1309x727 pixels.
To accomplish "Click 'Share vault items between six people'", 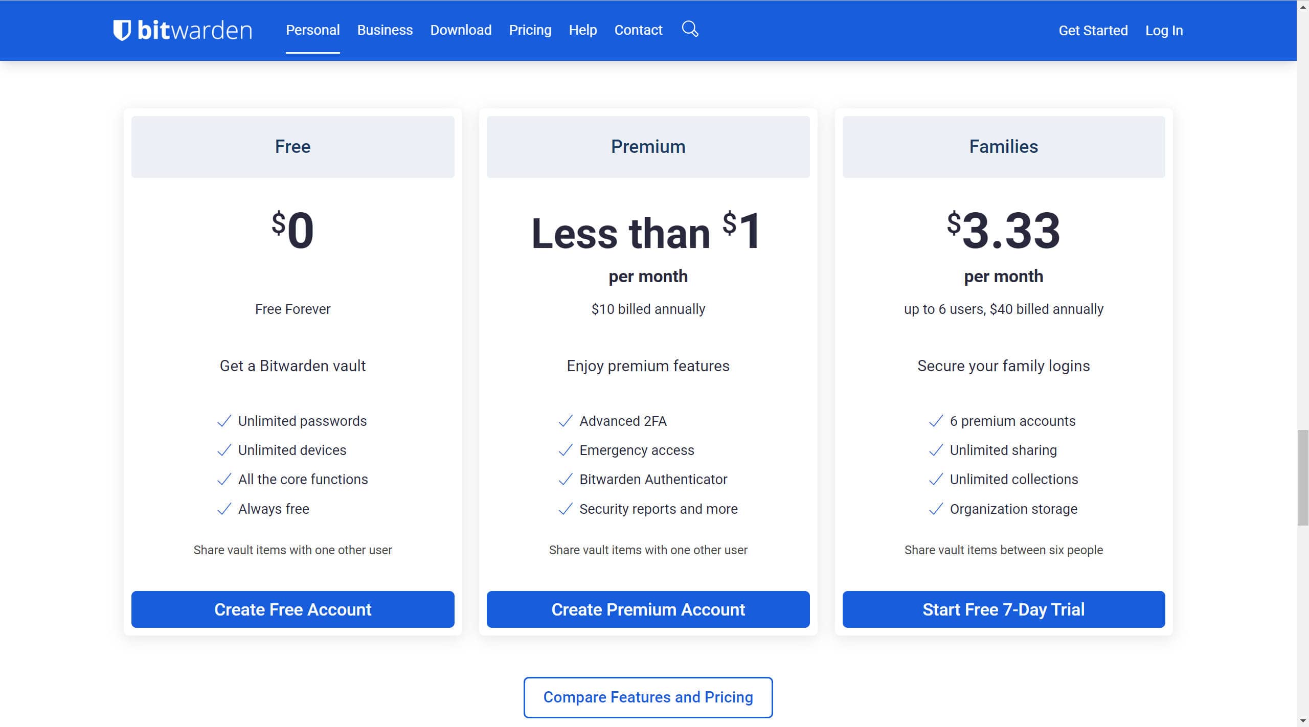I will [1003, 550].
